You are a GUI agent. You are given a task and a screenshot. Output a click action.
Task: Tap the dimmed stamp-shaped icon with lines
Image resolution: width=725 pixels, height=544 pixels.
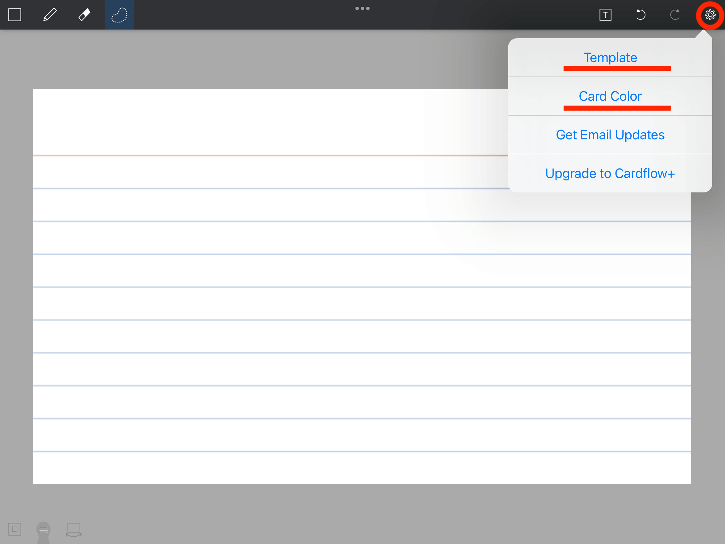point(43,532)
